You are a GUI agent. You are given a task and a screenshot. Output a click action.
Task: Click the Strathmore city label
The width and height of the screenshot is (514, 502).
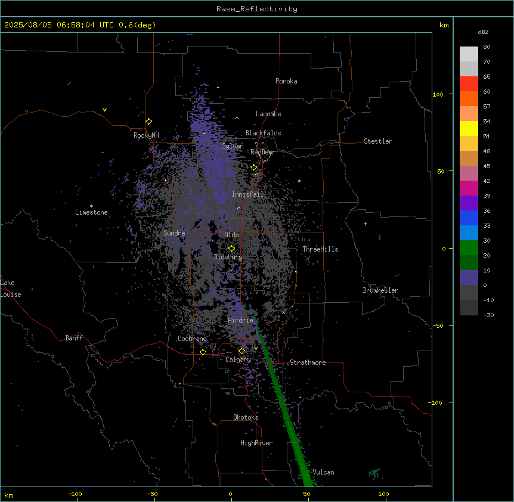[x=308, y=362]
